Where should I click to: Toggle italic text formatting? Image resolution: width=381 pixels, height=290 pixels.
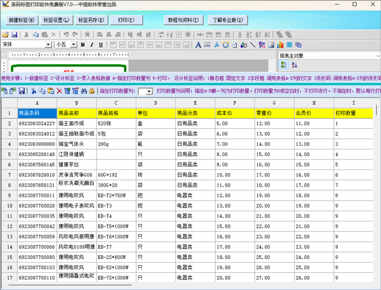(91, 45)
